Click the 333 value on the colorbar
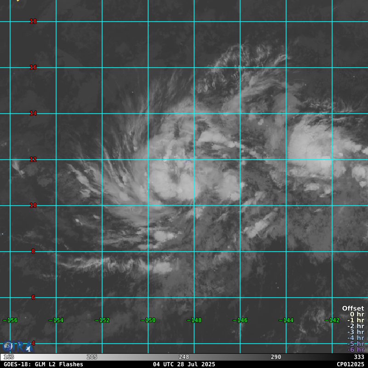Viewport: 368px width, 368px height. click(x=359, y=357)
